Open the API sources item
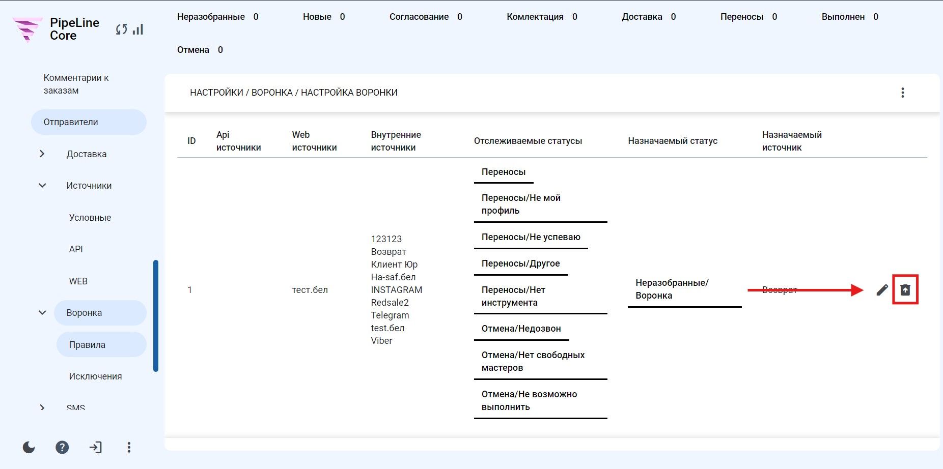943x469 pixels. pyautogui.click(x=76, y=249)
